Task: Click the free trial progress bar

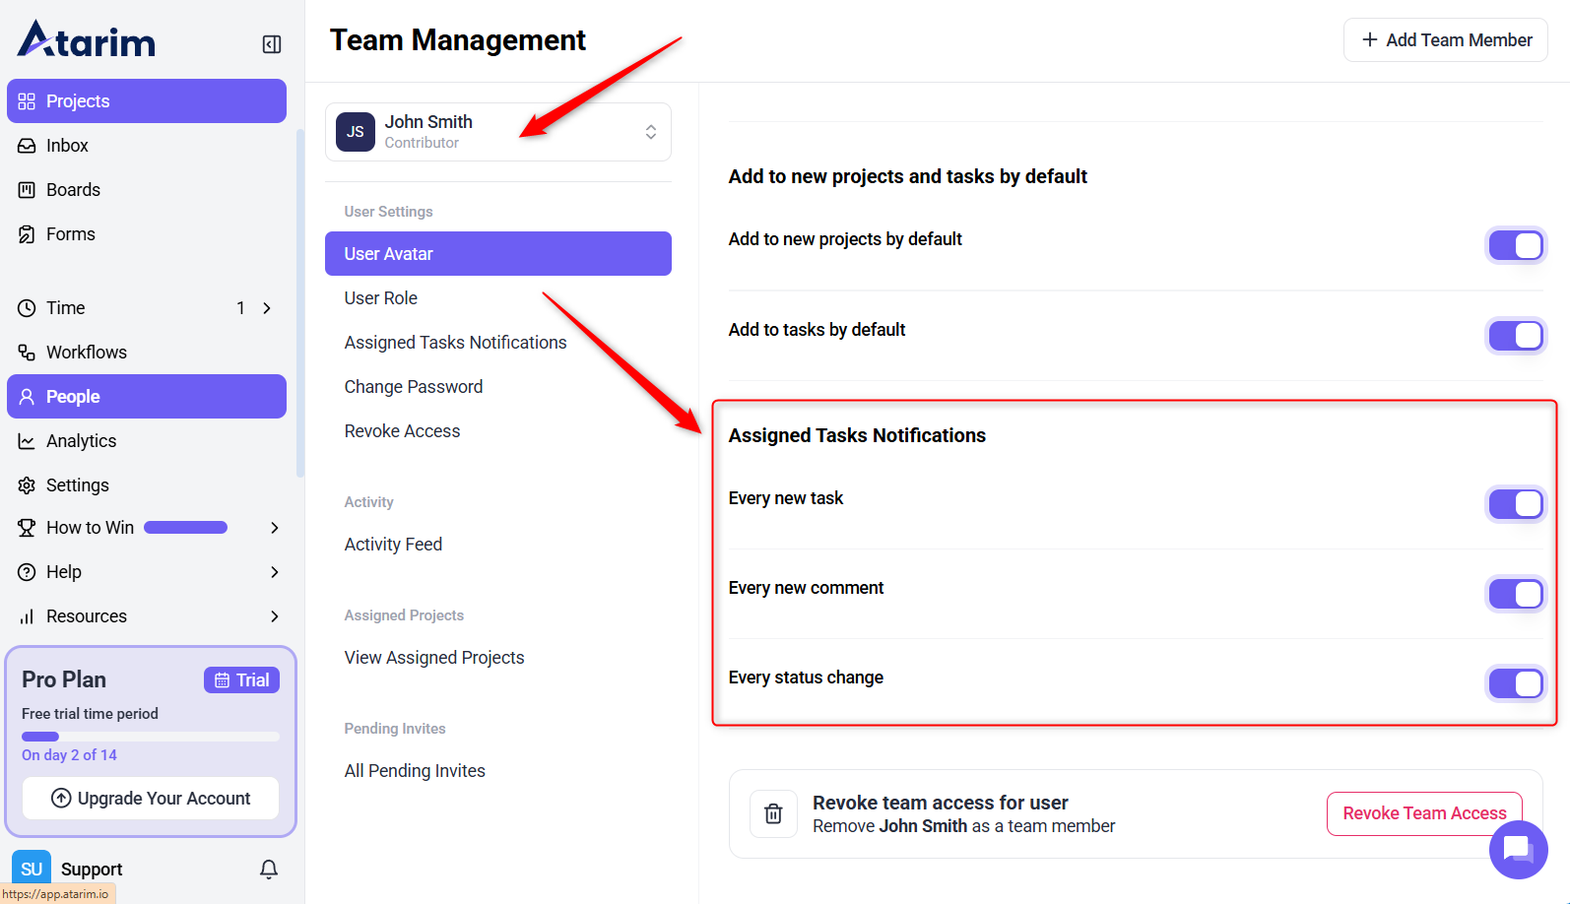Action: 151,737
